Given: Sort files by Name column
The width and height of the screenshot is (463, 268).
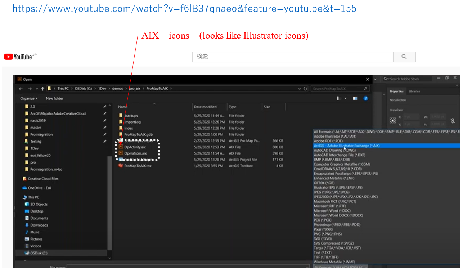Looking at the screenshot, I should tap(123, 107).
